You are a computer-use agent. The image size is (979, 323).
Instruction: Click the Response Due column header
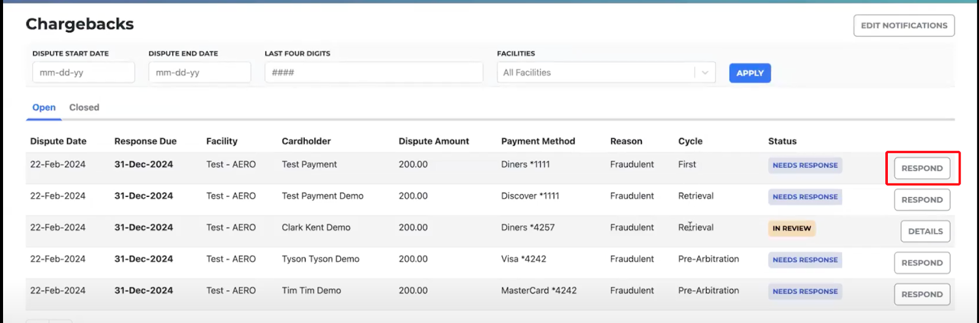click(146, 141)
